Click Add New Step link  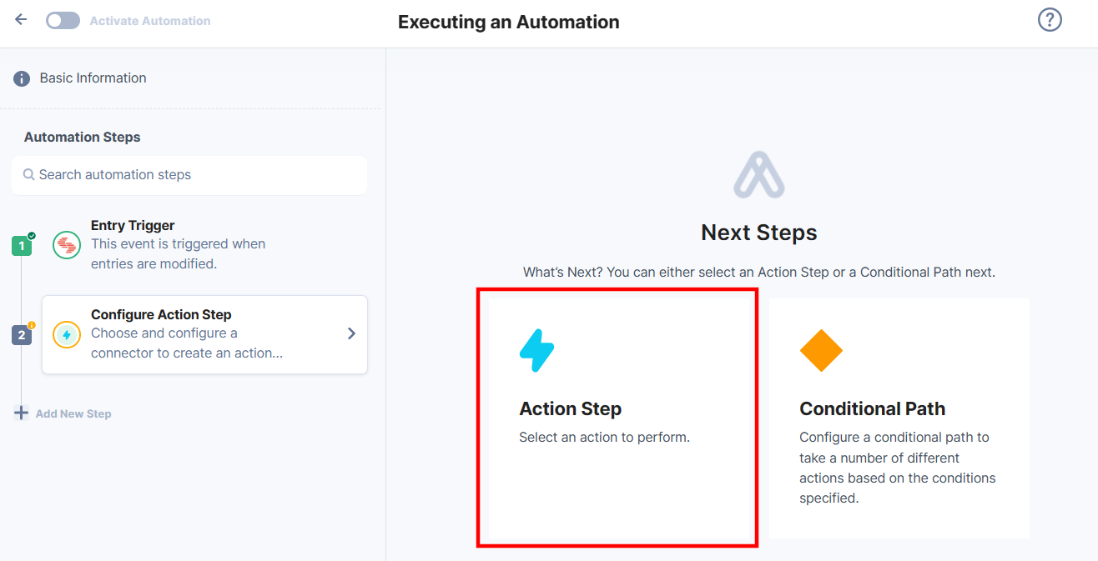point(73,413)
